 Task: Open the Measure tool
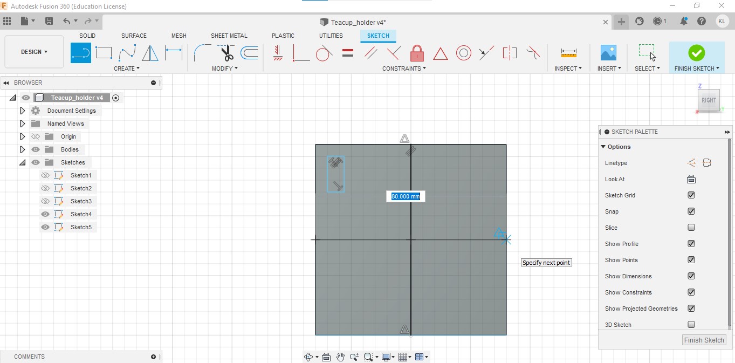point(568,53)
